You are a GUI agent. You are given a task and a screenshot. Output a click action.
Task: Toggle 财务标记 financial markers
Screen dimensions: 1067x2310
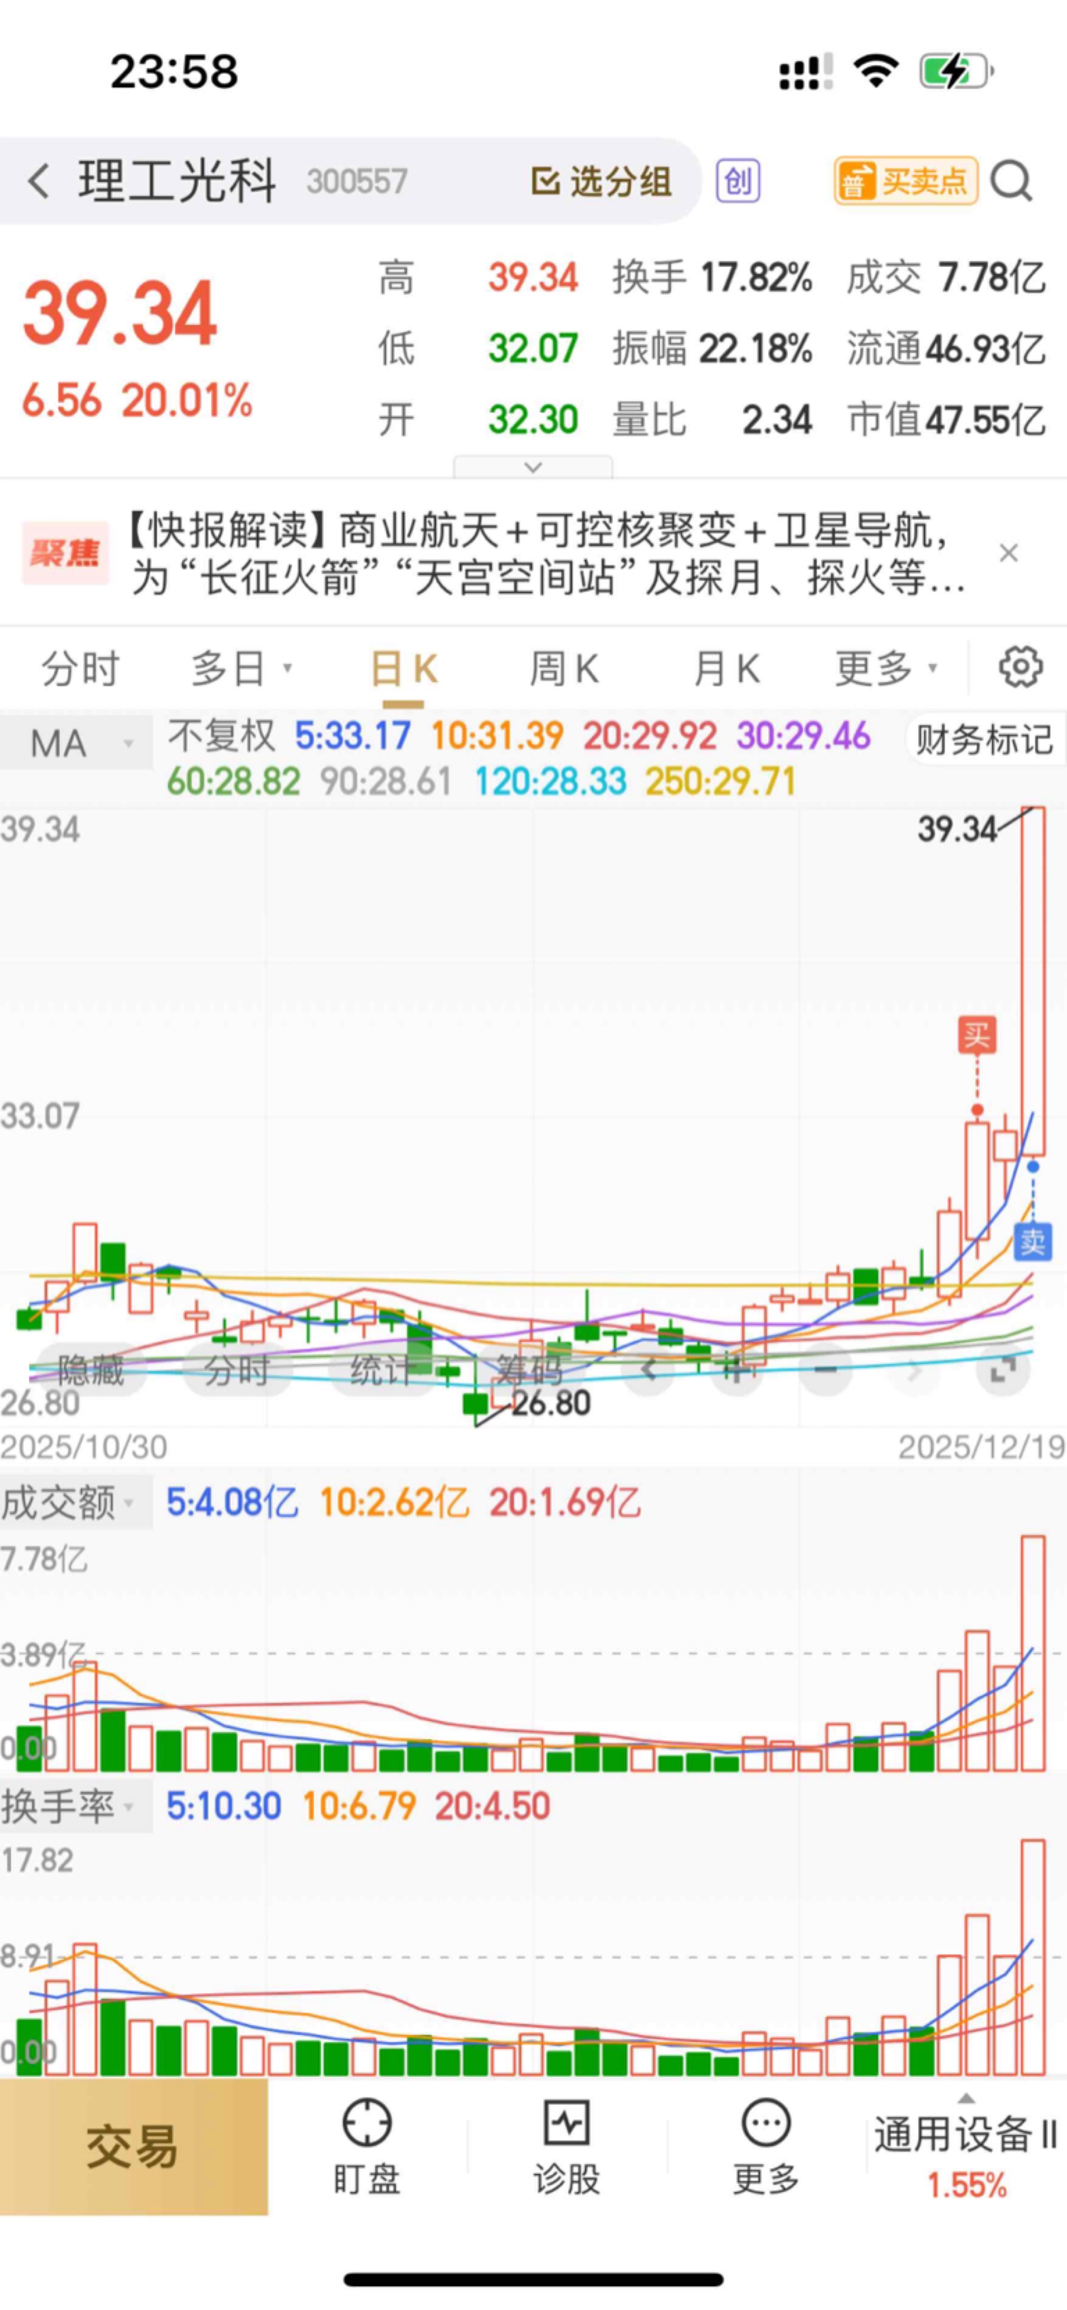click(x=984, y=740)
